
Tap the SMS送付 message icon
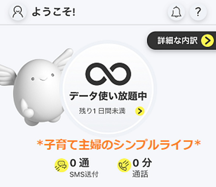point(61,165)
